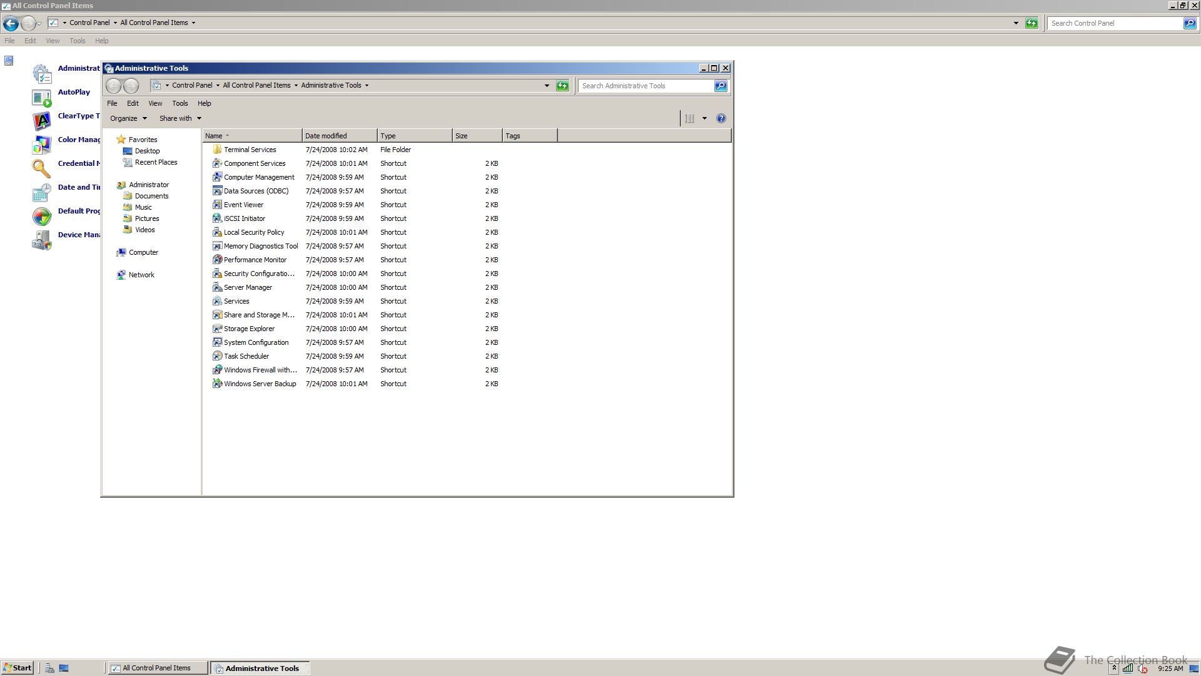
Task: Open AutoPlay icon in Control Panel window
Action: click(x=41, y=98)
